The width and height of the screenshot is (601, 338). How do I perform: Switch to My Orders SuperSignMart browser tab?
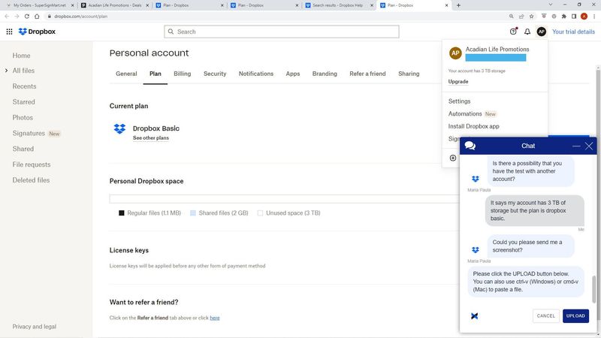(40, 5)
